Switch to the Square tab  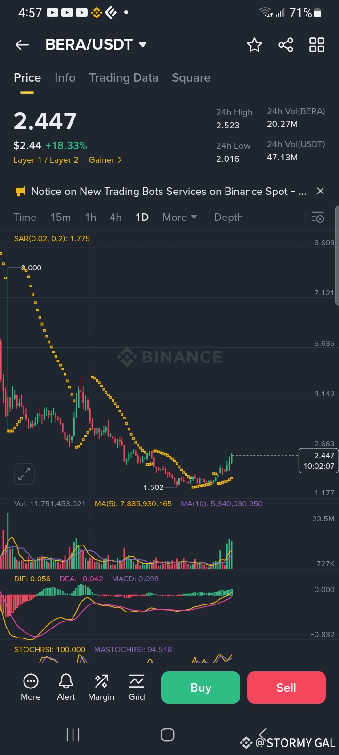point(191,78)
